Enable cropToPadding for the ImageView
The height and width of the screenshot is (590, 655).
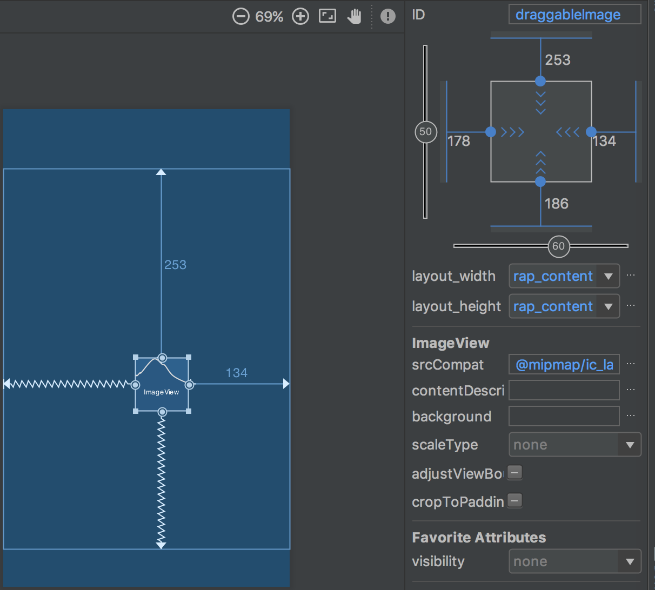point(514,500)
